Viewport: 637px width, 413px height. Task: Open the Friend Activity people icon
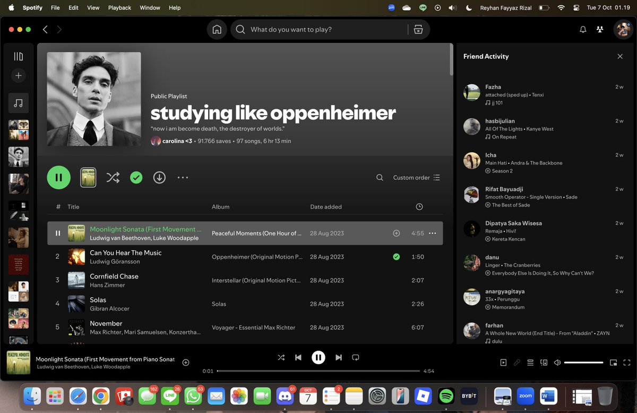coord(600,30)
